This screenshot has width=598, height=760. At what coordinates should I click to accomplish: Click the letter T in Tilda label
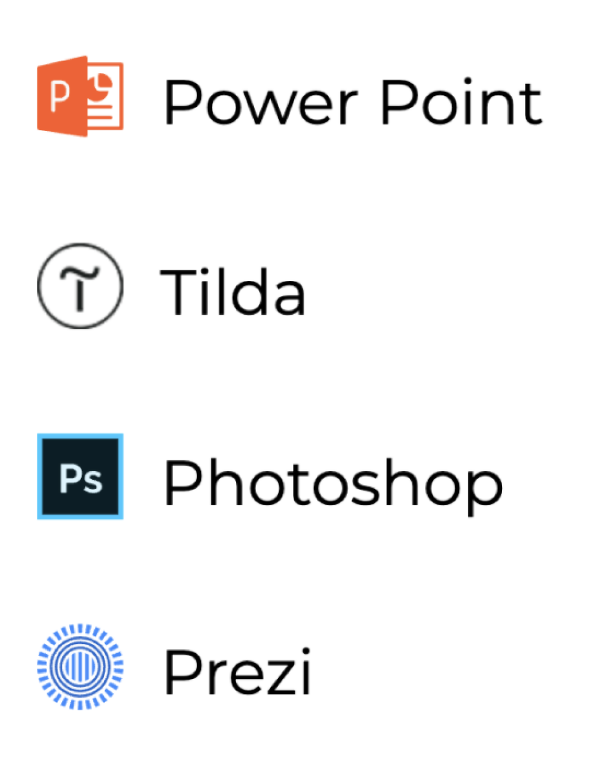coord(179,292)
